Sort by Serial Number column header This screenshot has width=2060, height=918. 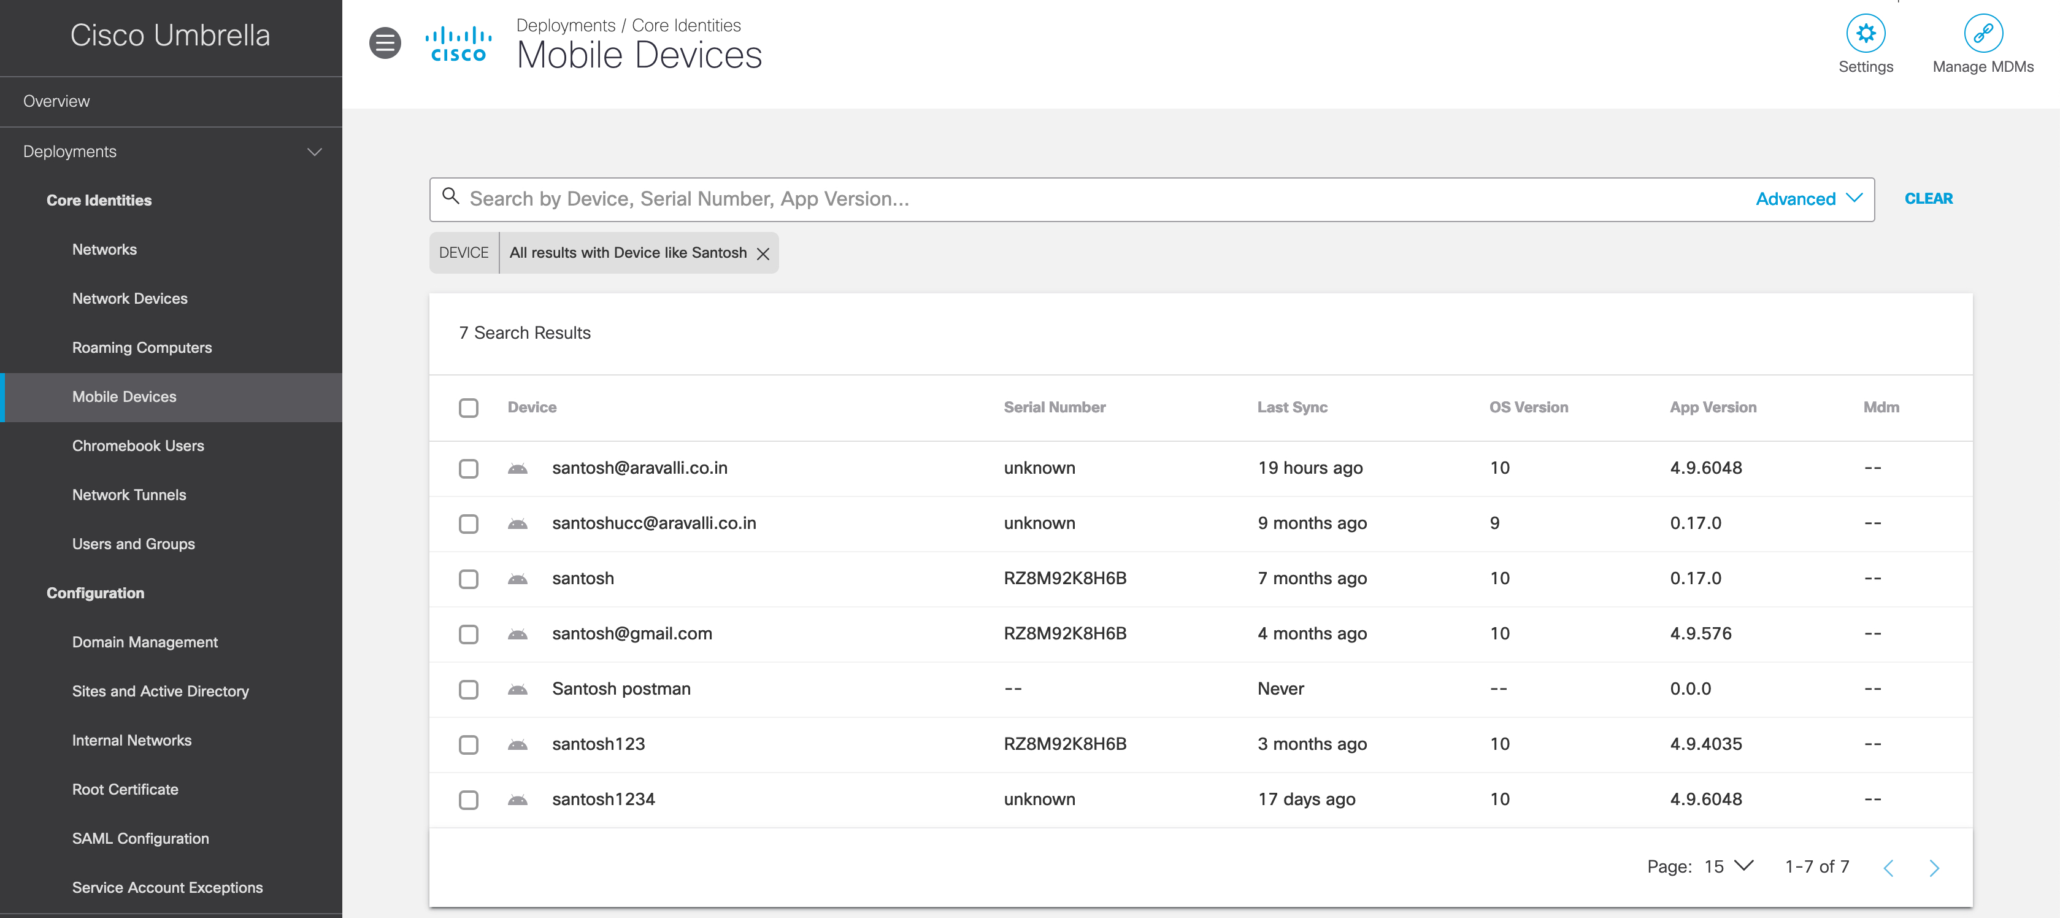pyautogui.click(x=1054, y=408)
